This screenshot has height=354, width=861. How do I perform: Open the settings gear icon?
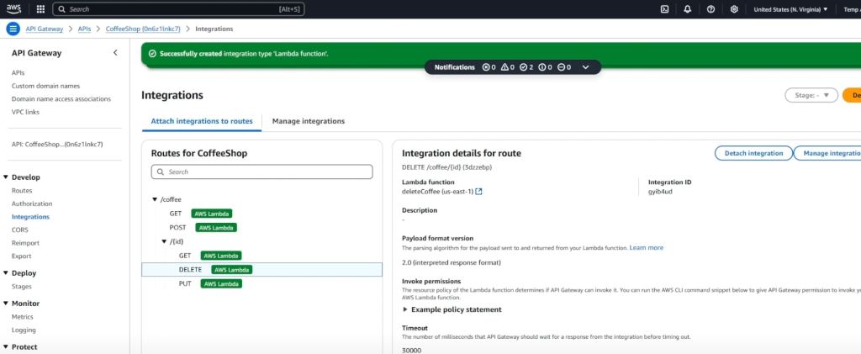coord(734,9)
